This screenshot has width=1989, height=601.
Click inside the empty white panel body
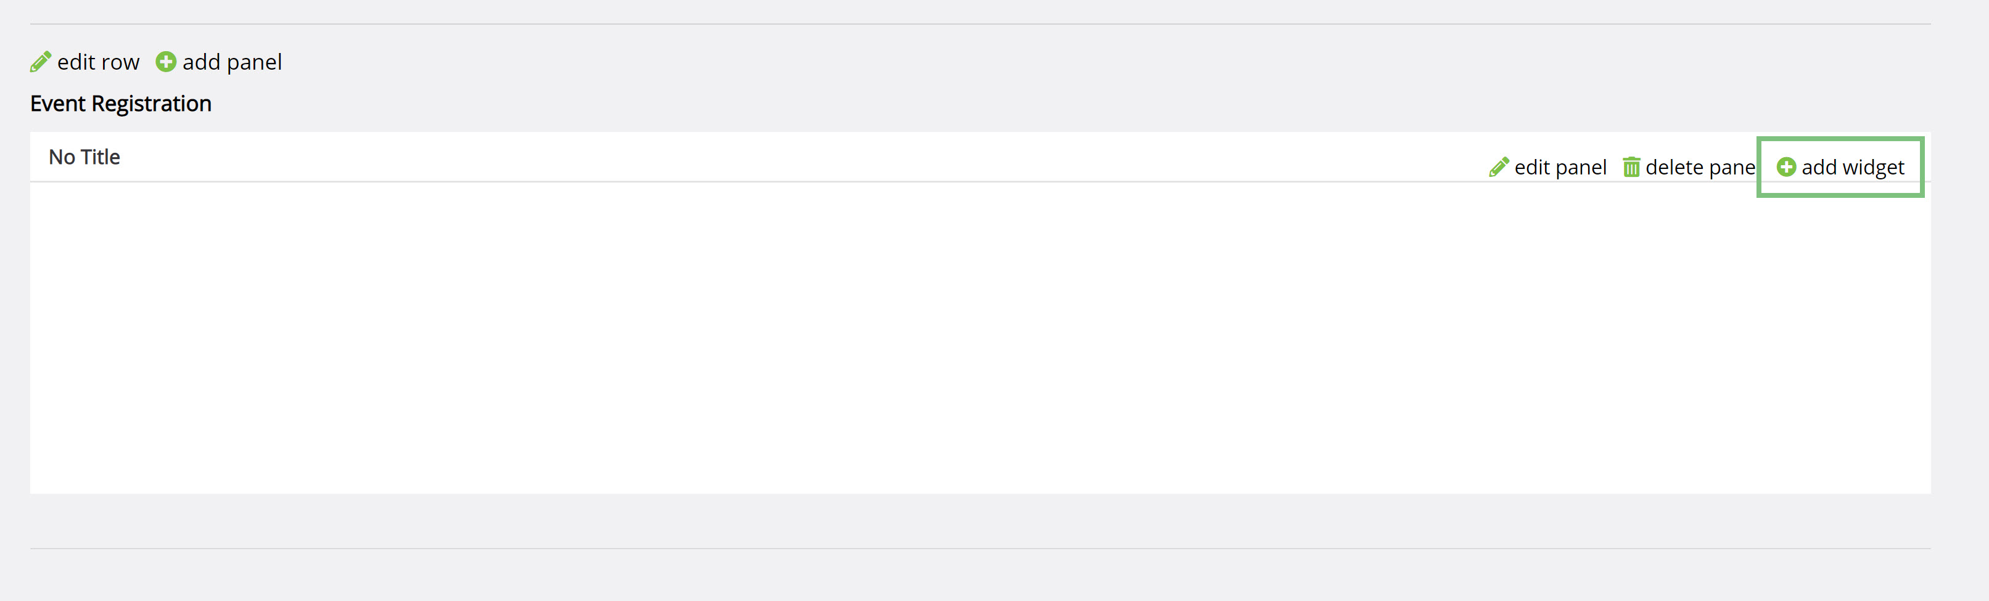pos(980,338)
